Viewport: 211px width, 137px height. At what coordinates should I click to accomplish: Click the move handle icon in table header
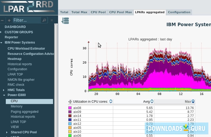(x=70, y=102)
